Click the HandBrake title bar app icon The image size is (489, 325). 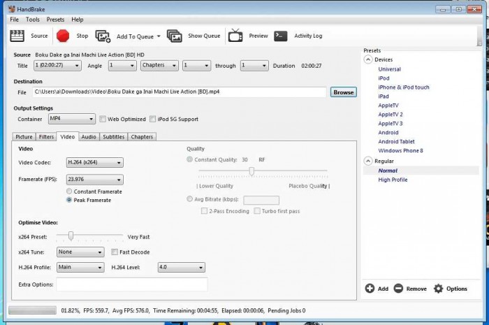pos(12,8)
